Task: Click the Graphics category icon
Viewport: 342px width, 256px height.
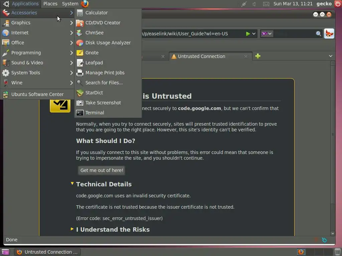Action: coord(6,23)
